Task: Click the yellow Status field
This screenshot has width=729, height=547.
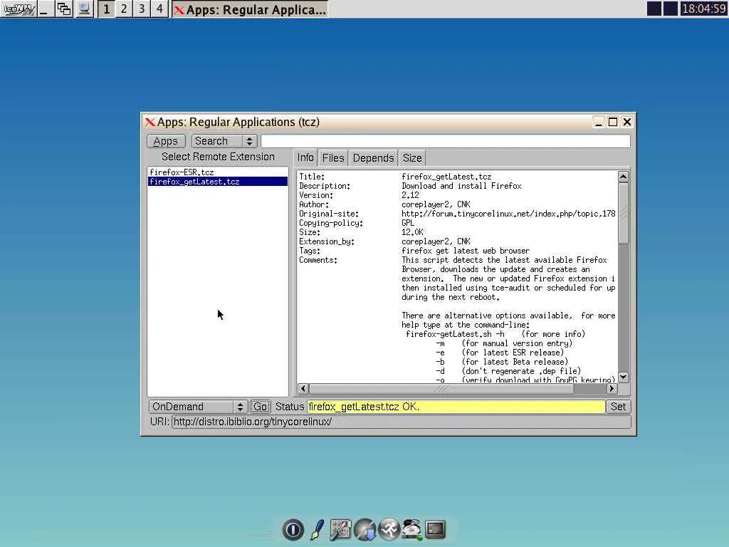Action: pos(456,407)
